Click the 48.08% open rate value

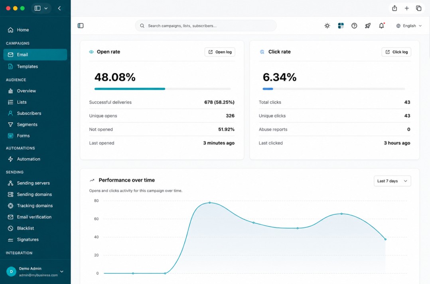(x=115, y=77)
